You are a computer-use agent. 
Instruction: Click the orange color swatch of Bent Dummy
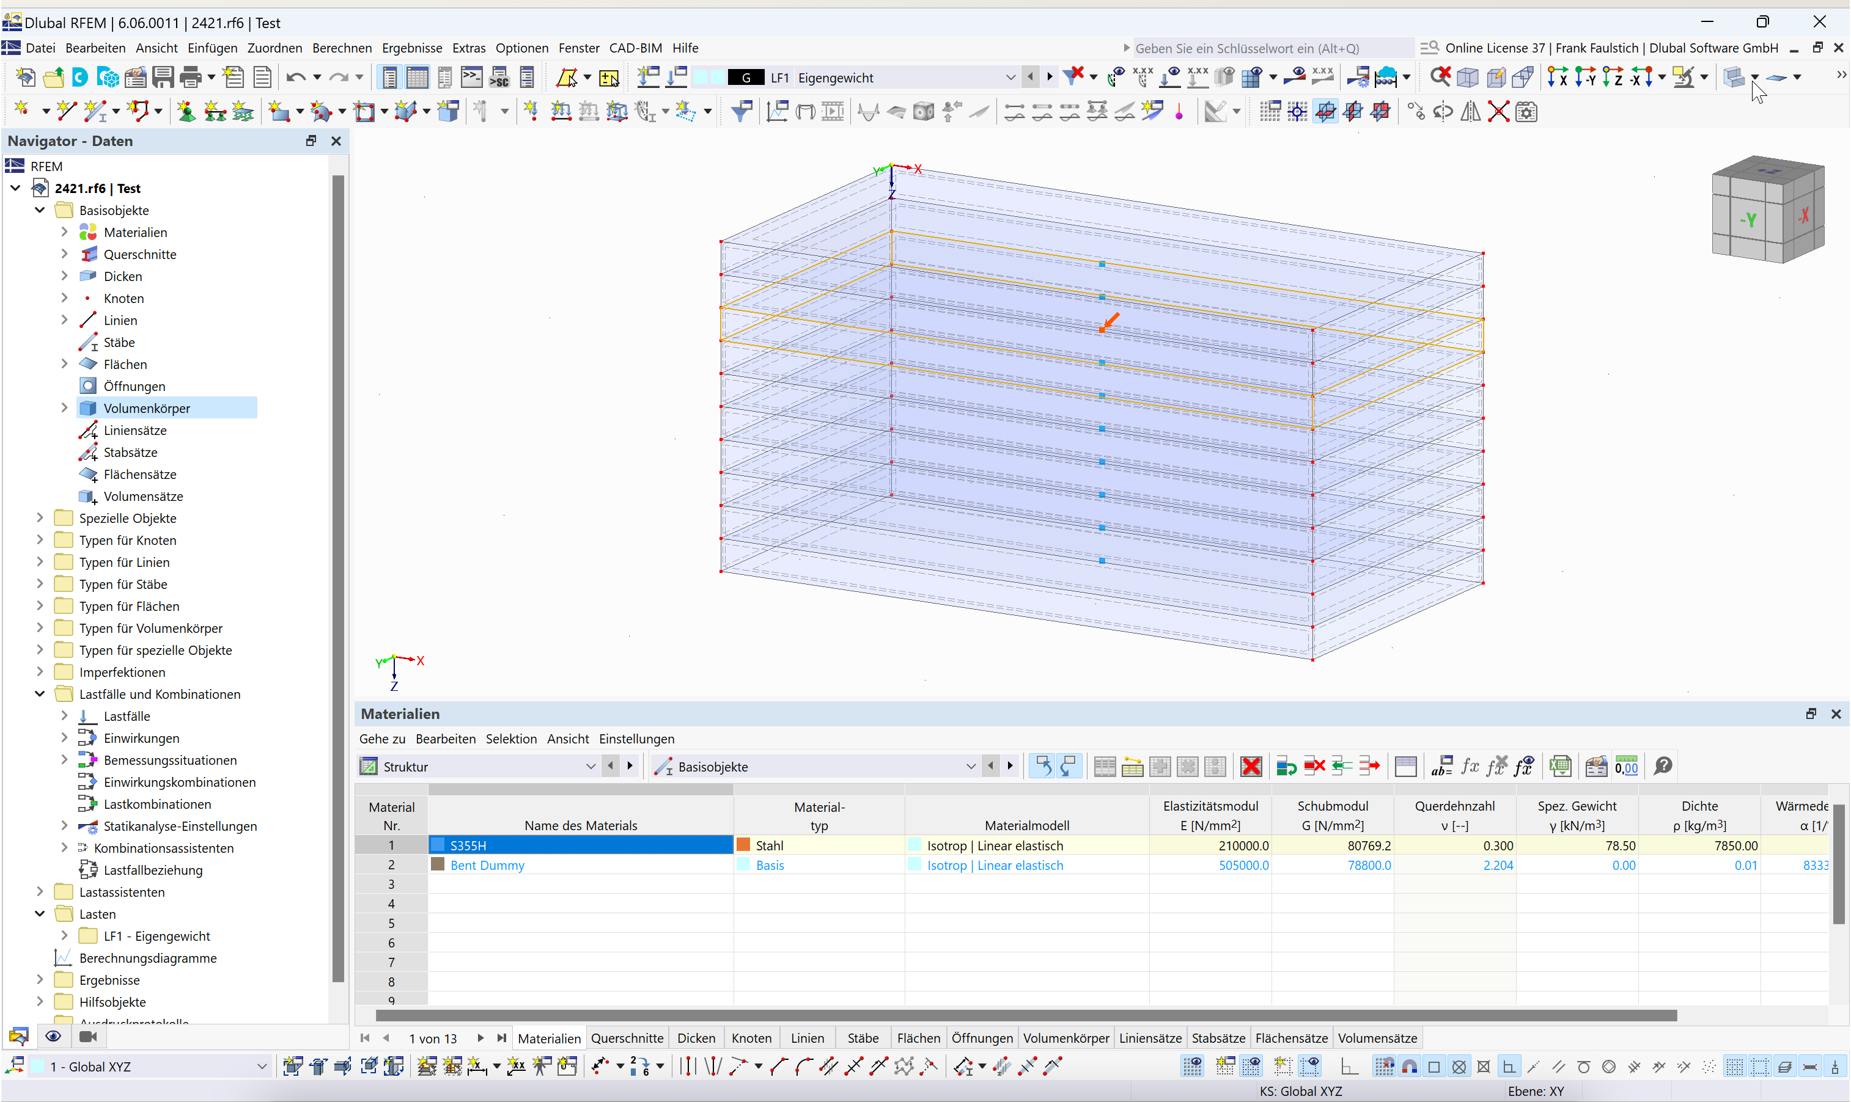(438, 865)
